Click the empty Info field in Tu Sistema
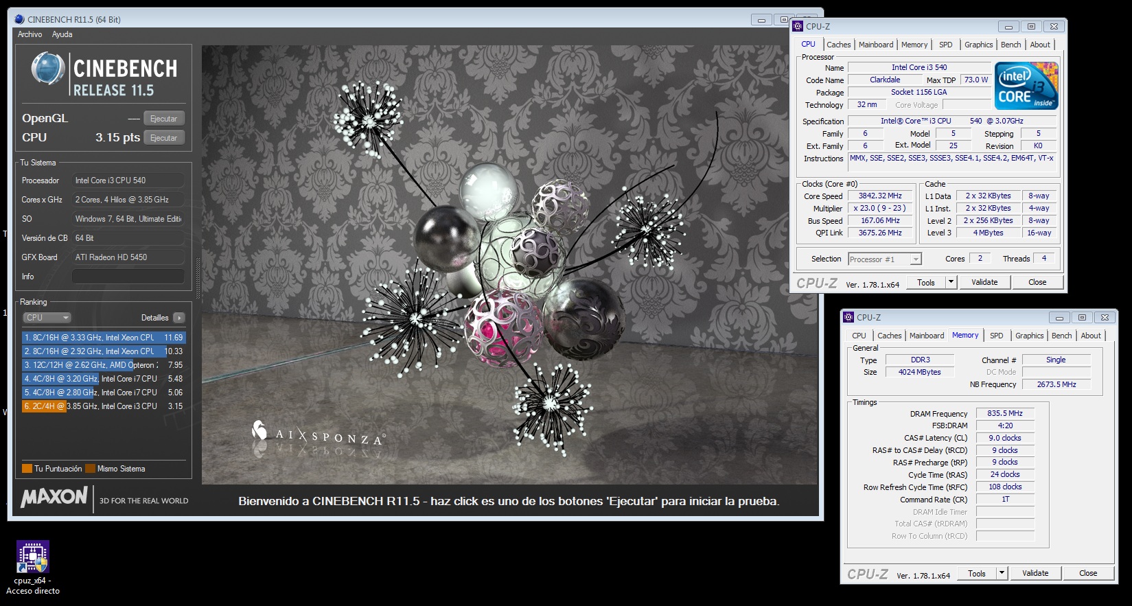The width and height of the screenshot is (1132, 606). (x=128, y=277)
